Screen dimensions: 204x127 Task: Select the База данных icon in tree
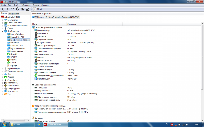pos(5,91)
